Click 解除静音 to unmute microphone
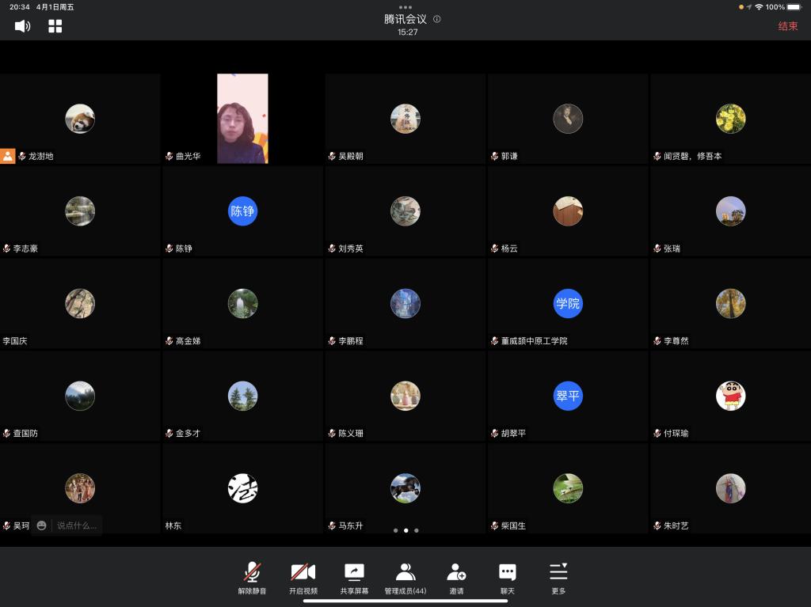The image size is (811, 607). (x=252, y=578)
